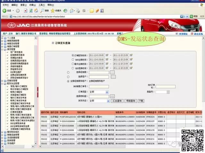
Task: Click the Home page icon
Action: (36, 11)
